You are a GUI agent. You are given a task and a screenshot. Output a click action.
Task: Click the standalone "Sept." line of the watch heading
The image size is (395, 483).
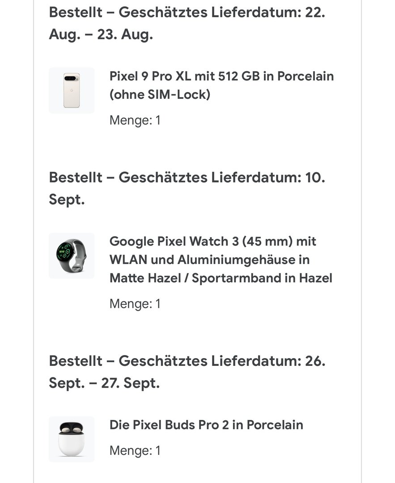(x=67, y=200)
